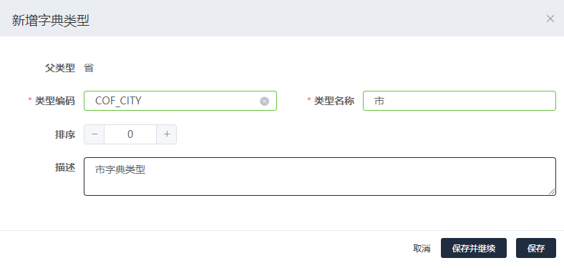Click the 描述 label
Image resolution: width=564 pixels, height=268 pixels.
64,167
